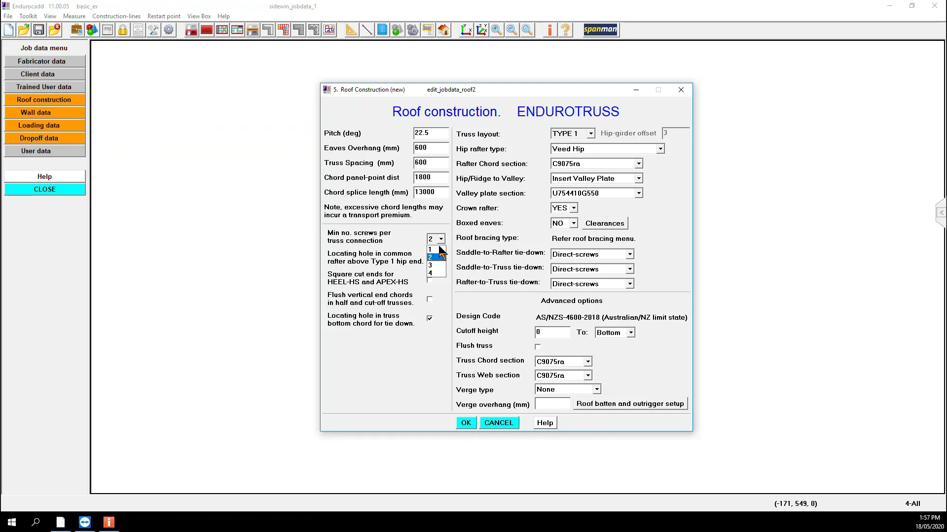Click the Clearances button
The height and width of the screenshot is (532, 947).
pos(605,223)
